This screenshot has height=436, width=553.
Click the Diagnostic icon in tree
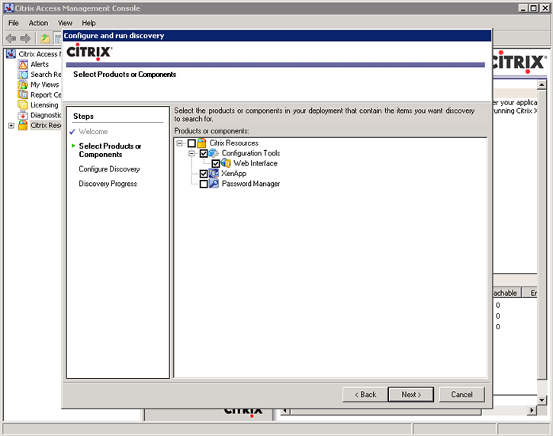[23, 115]
